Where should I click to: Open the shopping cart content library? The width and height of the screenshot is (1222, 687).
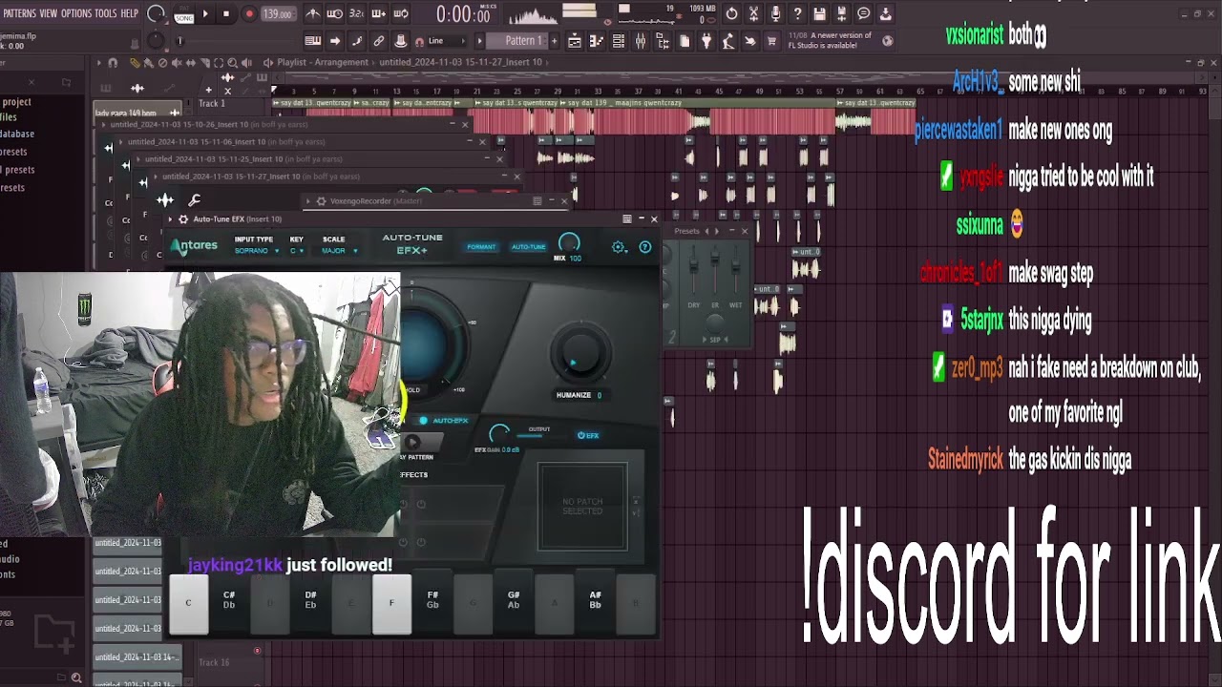(x=772, y=41)
